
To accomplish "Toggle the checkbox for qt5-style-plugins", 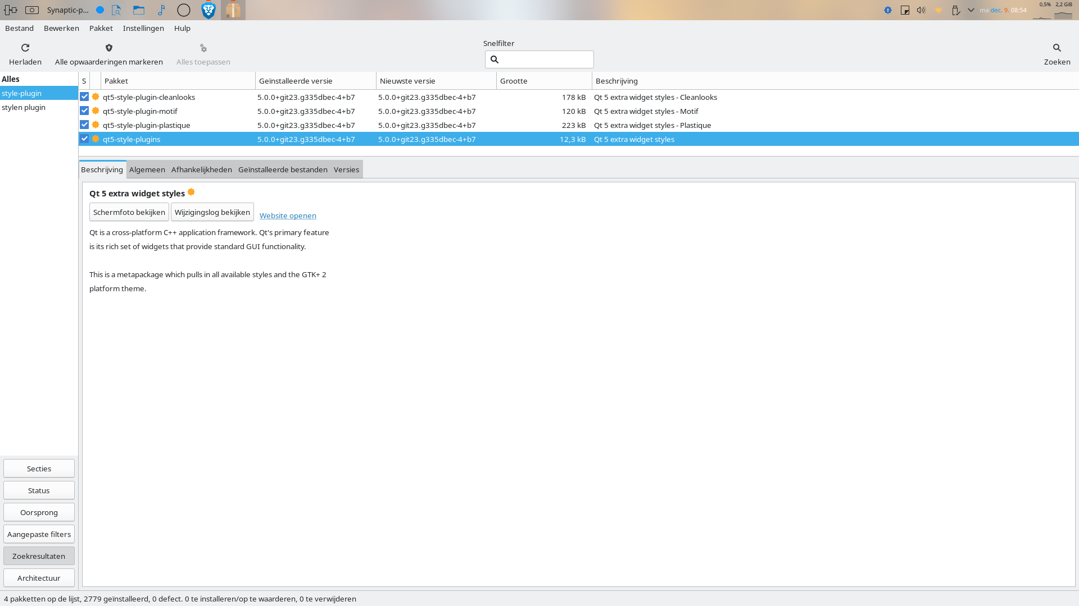I will (x=84, y=139).
